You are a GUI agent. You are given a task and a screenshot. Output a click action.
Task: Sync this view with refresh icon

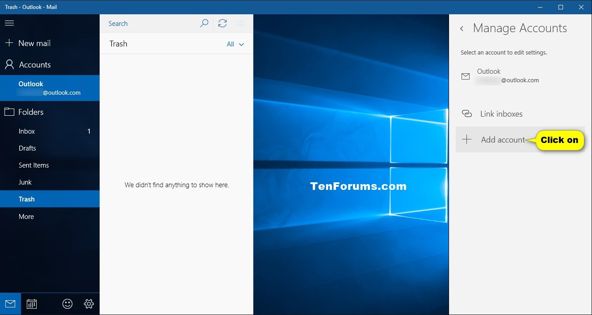click(x=223, y=23)
